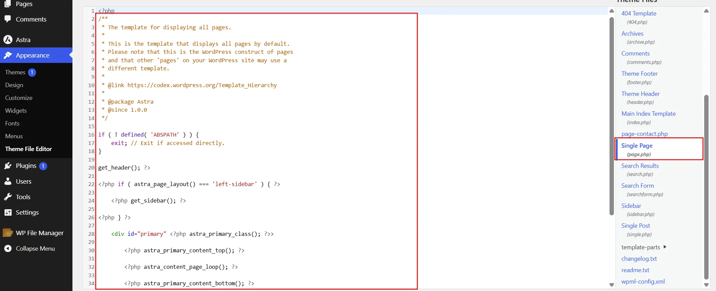Screen dimensions: 716x291
Task: Click the astra_content_page_loop() code line
Action: click(181, 267)
